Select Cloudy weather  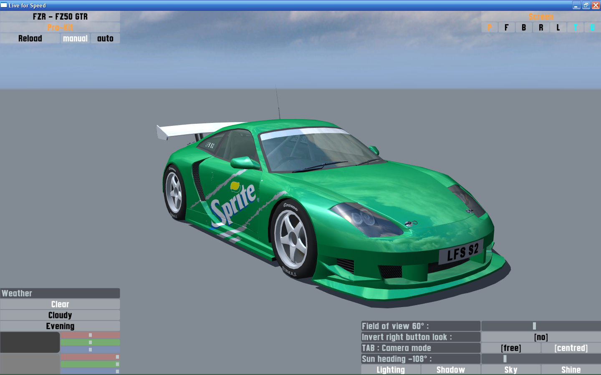pyautogui.click(x=60, y=315)
